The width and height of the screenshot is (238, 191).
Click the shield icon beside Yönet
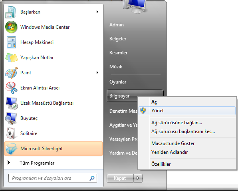point(143,111)
